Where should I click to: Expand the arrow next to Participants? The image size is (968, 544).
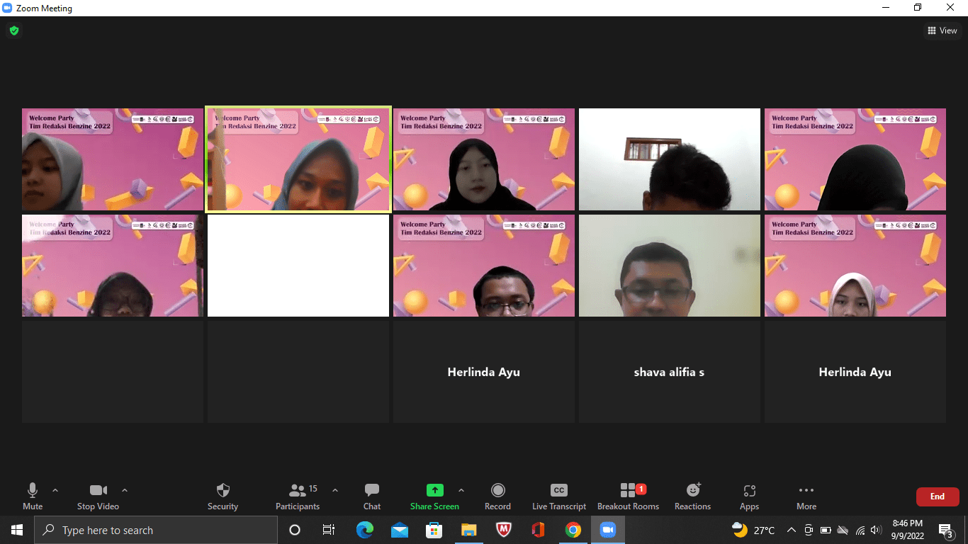click(335, 490)
